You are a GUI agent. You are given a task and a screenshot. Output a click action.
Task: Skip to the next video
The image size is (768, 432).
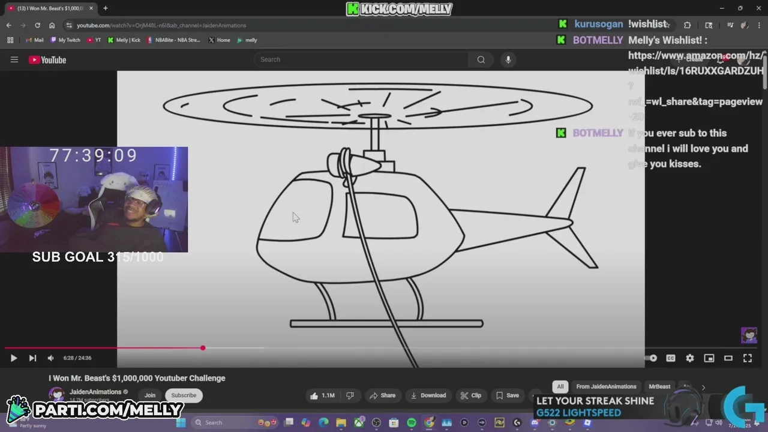coord(32,358)
